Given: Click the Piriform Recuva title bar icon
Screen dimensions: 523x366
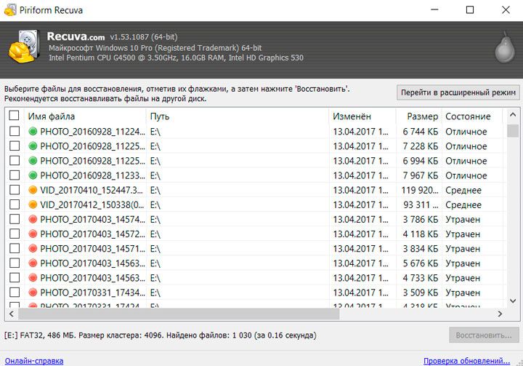Looking at the screenshot, I should pos(9,10).
